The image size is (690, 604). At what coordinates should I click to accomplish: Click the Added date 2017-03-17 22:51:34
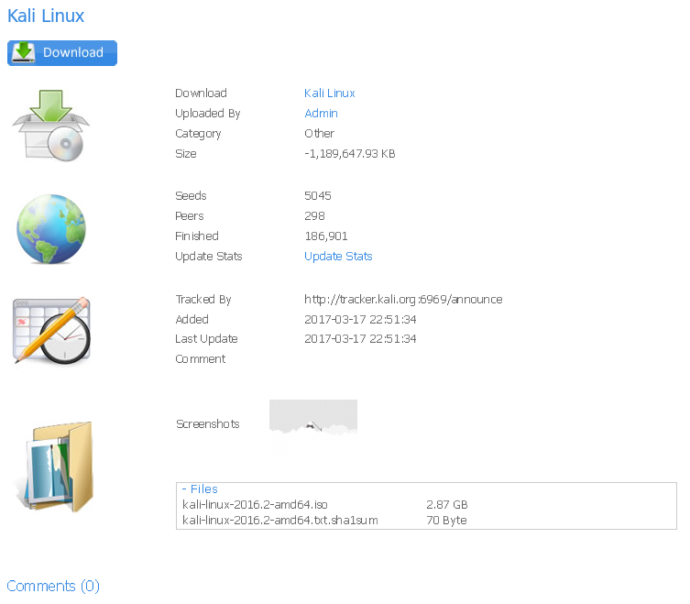coord(360,320)
